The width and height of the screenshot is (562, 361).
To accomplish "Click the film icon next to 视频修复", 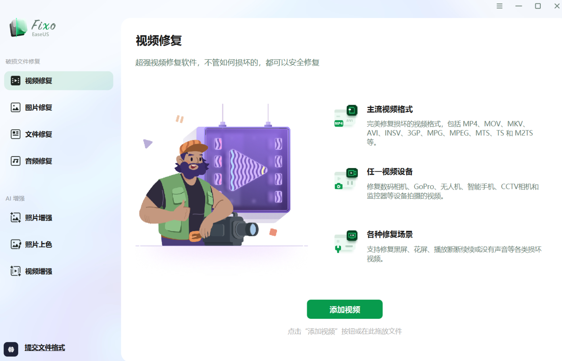I will point(15,81).
